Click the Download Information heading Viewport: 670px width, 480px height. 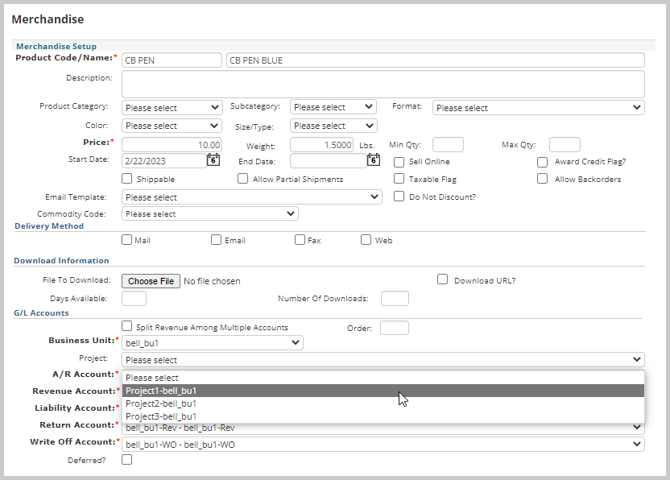click(61, 261)
